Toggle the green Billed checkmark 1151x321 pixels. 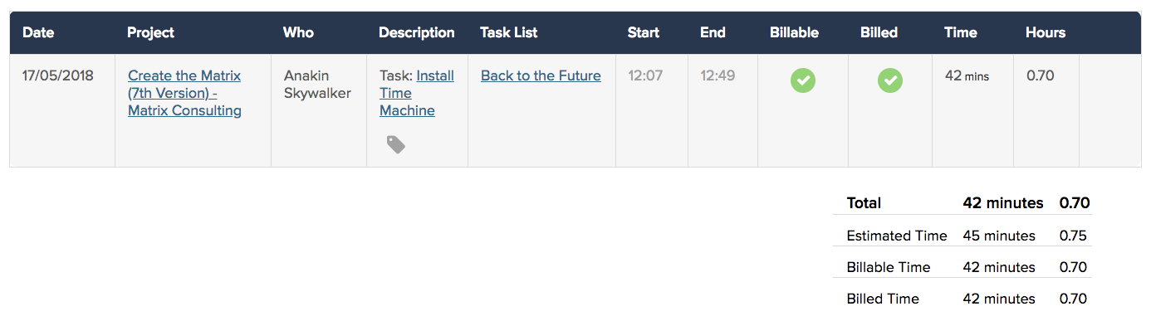pyautogui.click(x=890, y=80)
